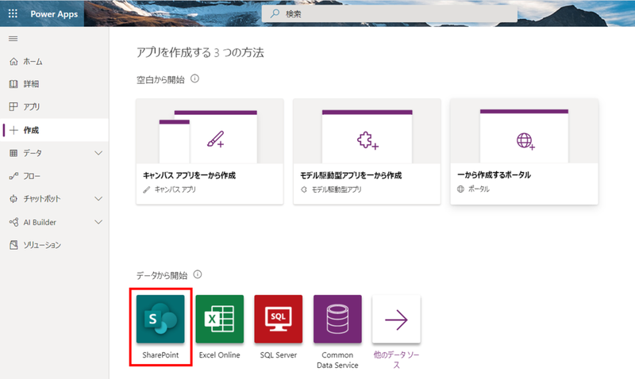
Task: Click the モデル駆動型アプリ subtitle label
Action: (x=336, y=189)
